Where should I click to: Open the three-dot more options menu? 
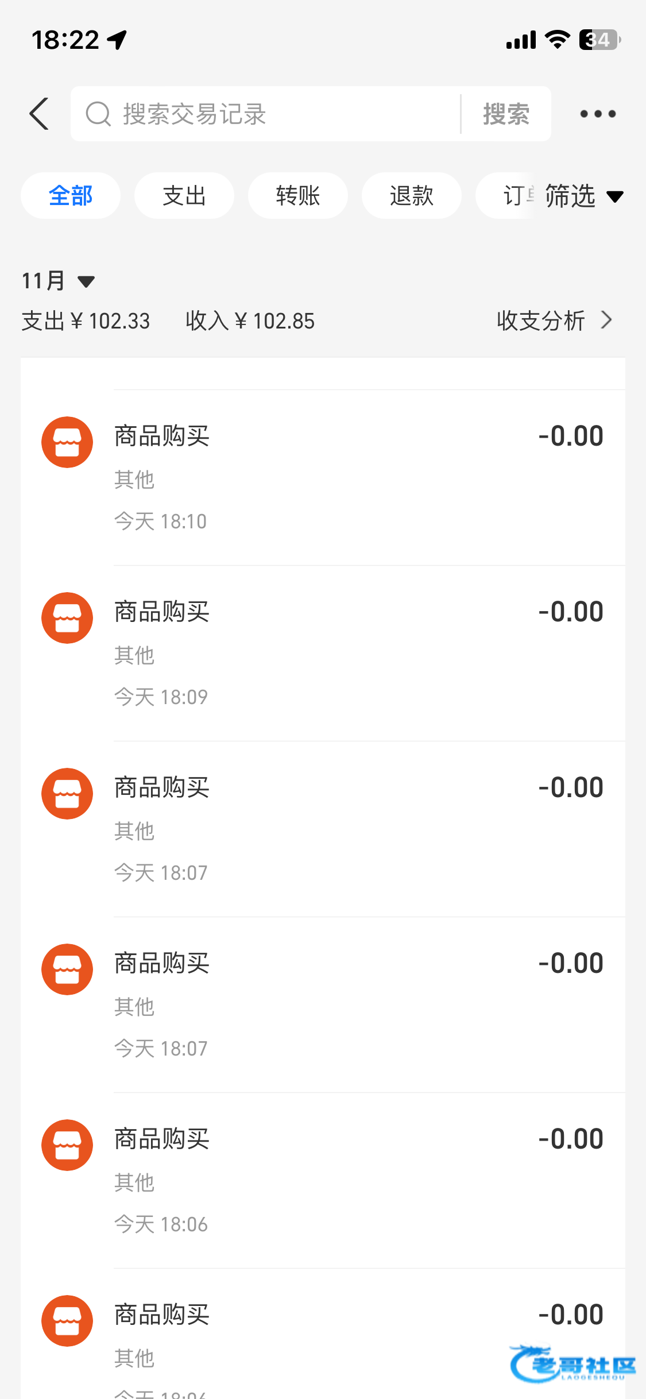(x=598, y=114)
